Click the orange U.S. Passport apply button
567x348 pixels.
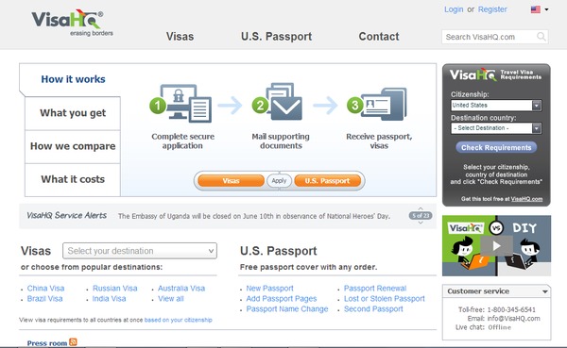327,181
